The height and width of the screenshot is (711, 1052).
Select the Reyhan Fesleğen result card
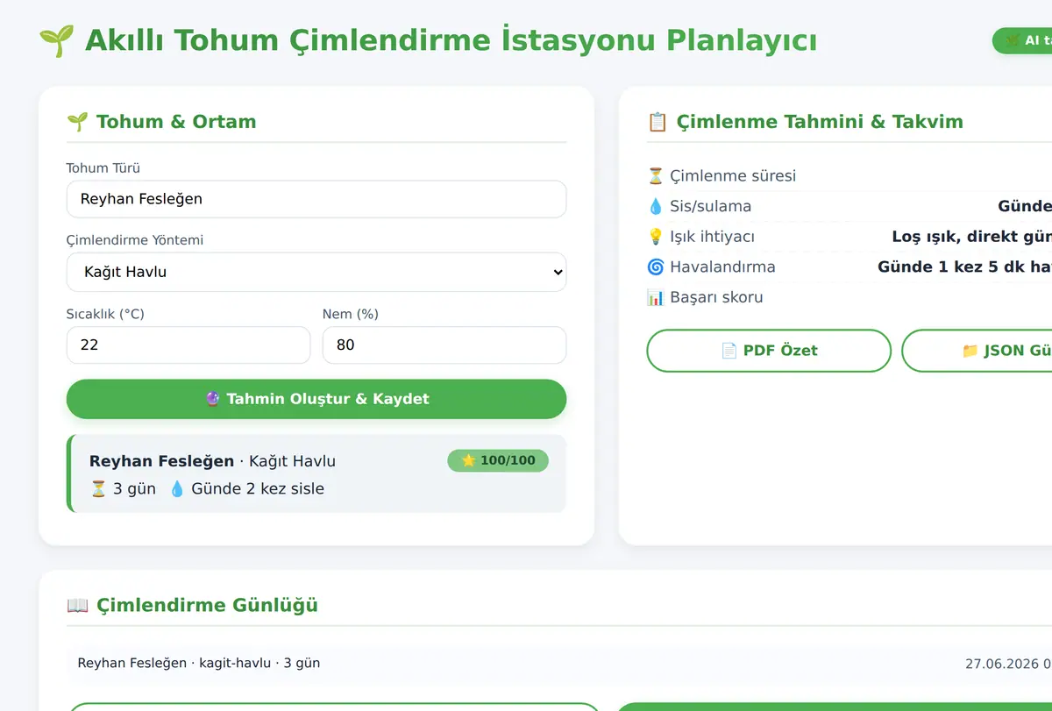pos(316,473)
